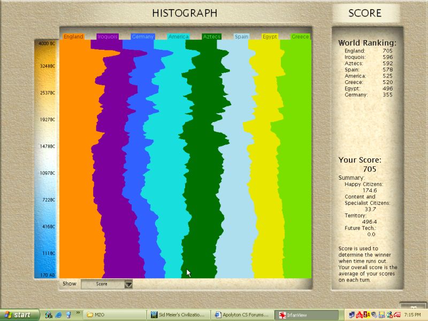The image size is (428, 321).
Task: Select the Greece legend label
Action: click(x=300, y=37)
